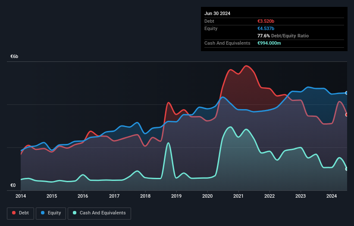
Task: Click the blue Equity endpoint marker
Action: click(x=347, y=93)
